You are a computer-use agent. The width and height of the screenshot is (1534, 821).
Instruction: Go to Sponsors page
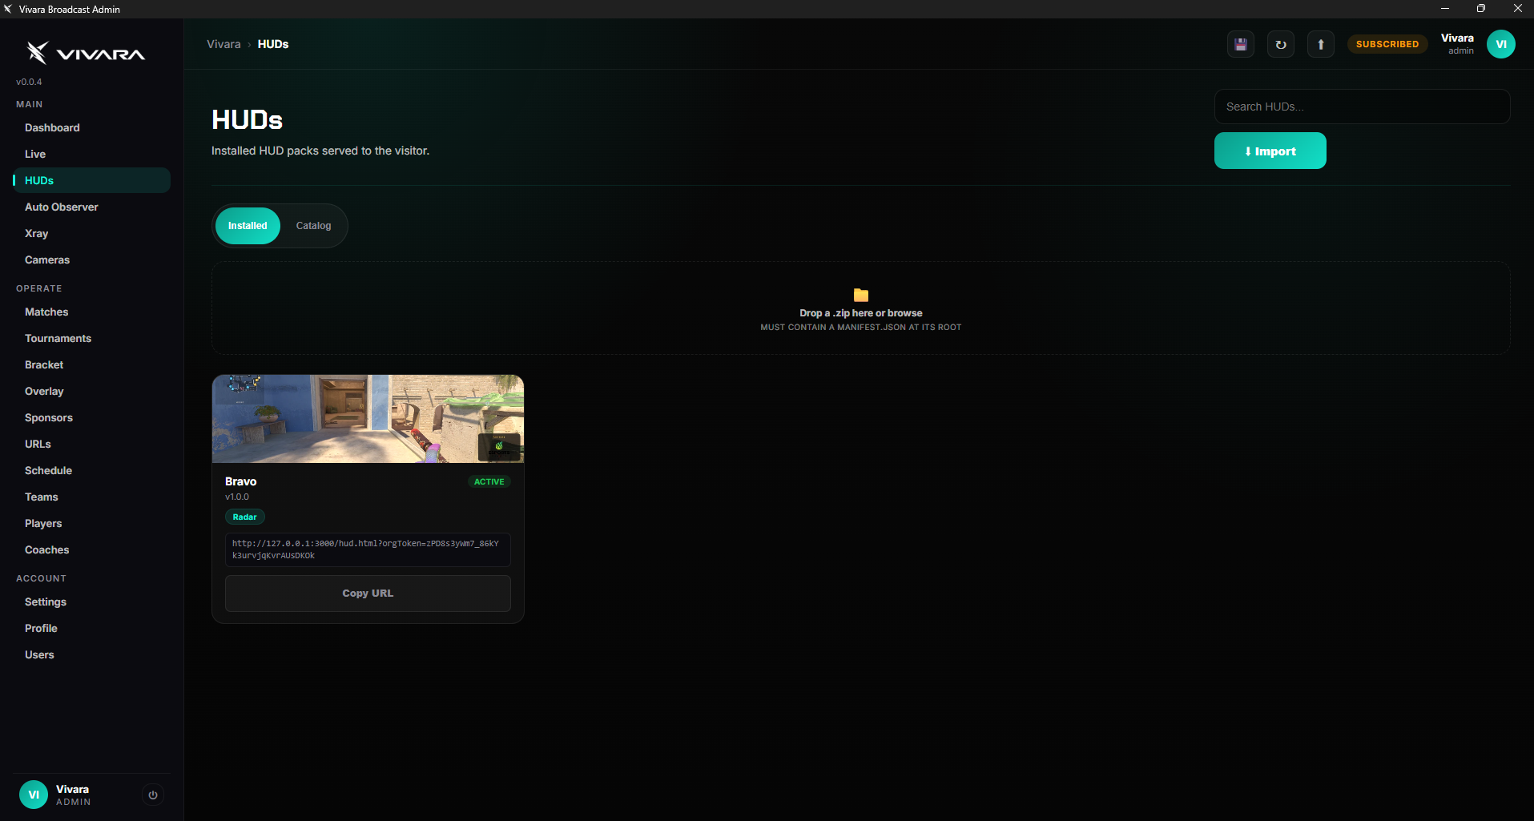click(x=91, y=417)
